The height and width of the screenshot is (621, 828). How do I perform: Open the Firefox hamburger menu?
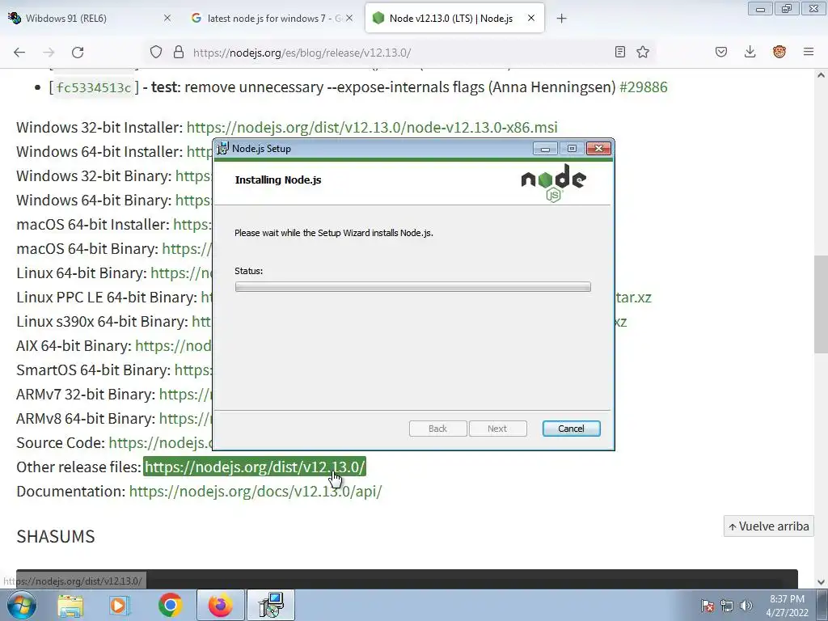point(809,52)
